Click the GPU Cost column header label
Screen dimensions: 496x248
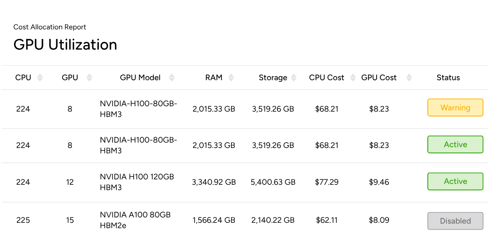point(379,78)
